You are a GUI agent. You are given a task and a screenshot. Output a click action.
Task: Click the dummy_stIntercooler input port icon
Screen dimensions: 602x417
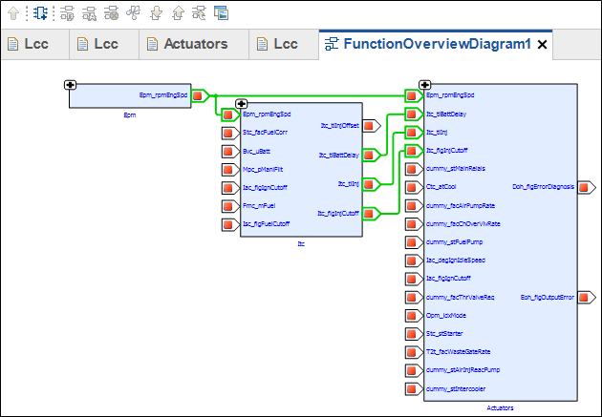point(413,388)
